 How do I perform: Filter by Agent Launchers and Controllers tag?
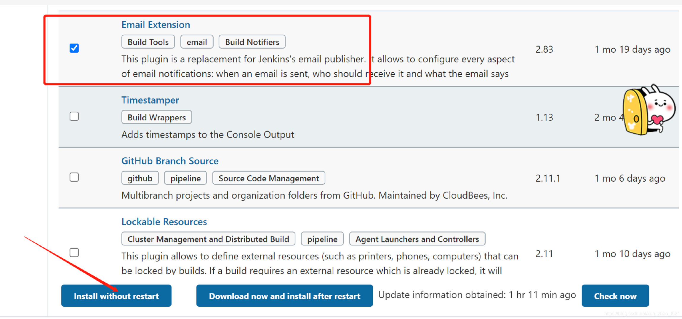point(417,239)
